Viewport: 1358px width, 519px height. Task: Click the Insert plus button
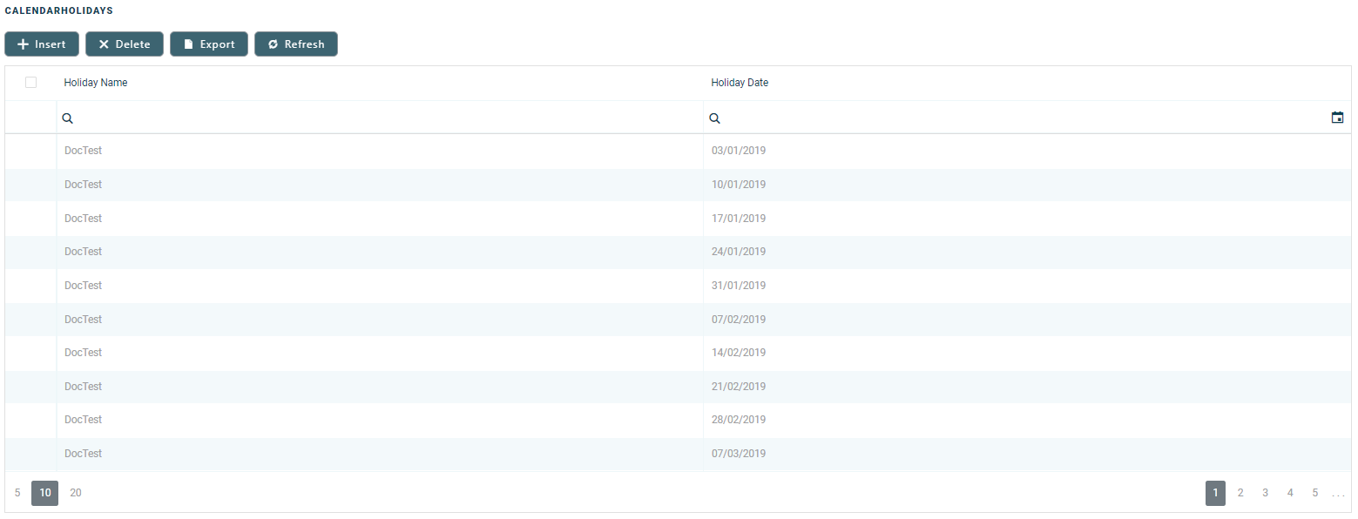click(42, 44)
